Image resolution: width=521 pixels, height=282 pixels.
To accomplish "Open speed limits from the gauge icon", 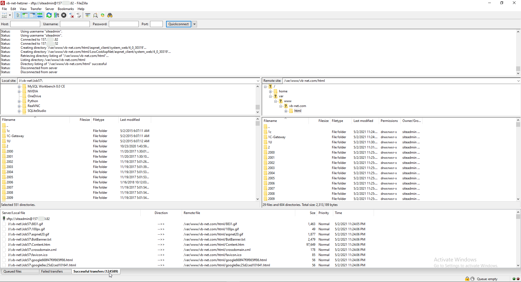I will (x=472, y=279).
